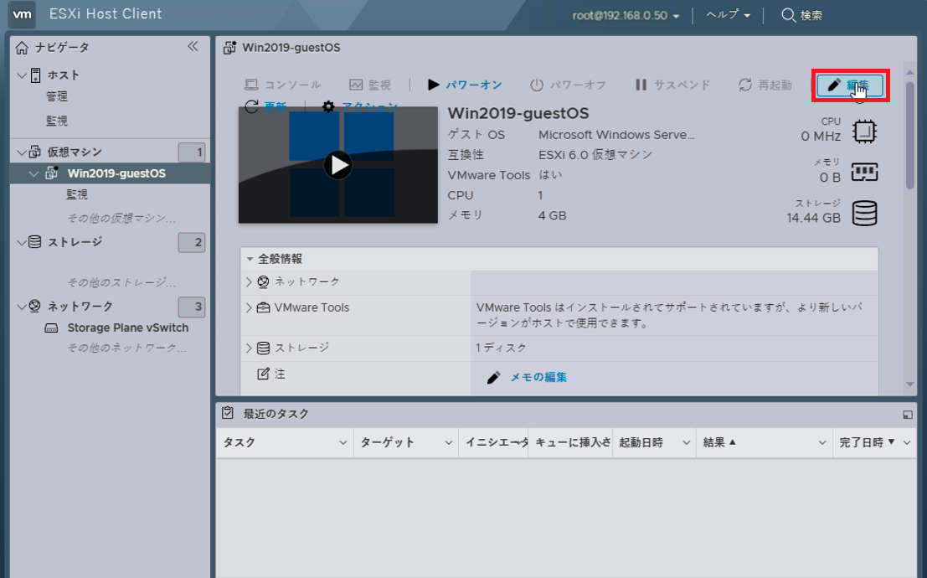This screenshot has height=578, width=927.
Task: Click the ナビゲータ home icon
Action: 22,48
